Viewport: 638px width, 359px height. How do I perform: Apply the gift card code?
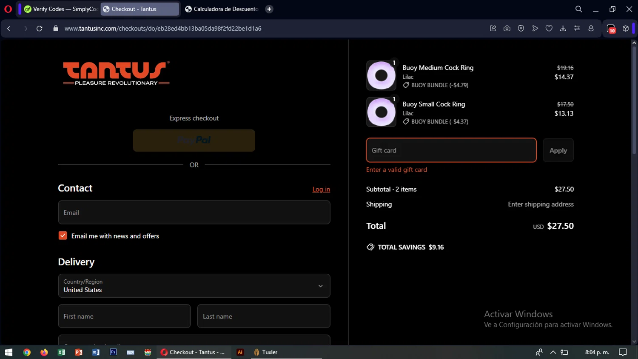click(558, 150)
